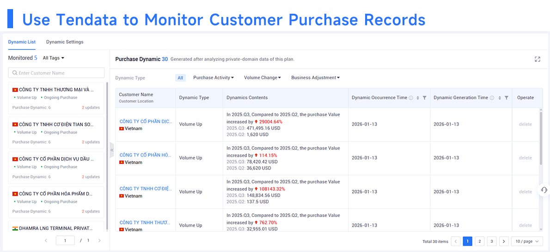Go to previous page of monitored customers
Viewport: 550px width, 252px height.
pos(46,240)
